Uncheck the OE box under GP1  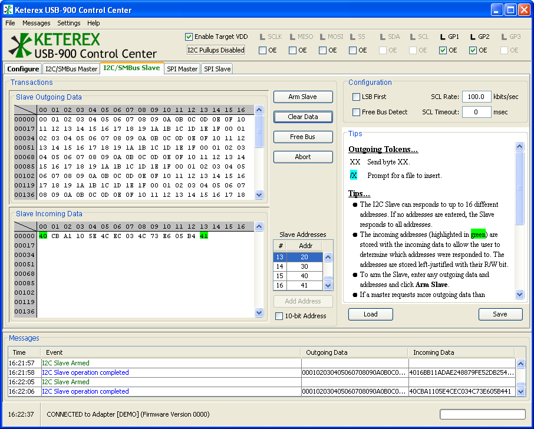443,50
